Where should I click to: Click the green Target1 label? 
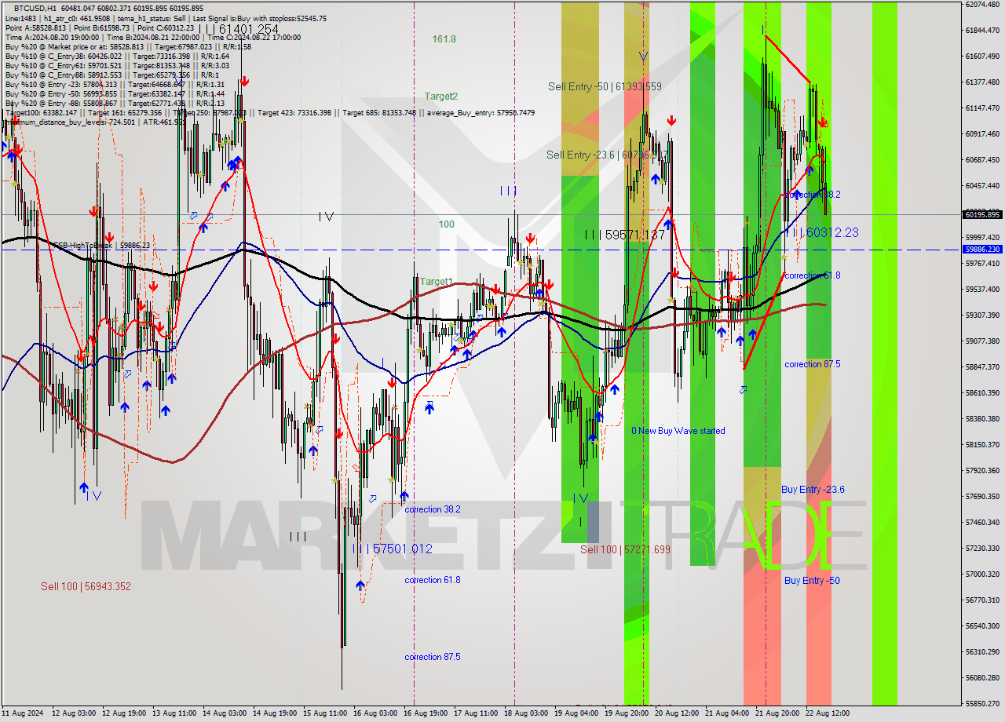(x=436, y=281)
